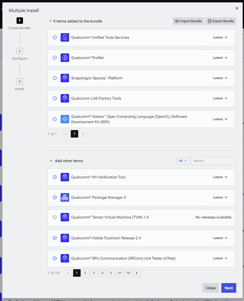Add Halide Toolchain Release 2.4 to bundle
The height and width of the screenshot is (301, 244).
coord(55,238)
